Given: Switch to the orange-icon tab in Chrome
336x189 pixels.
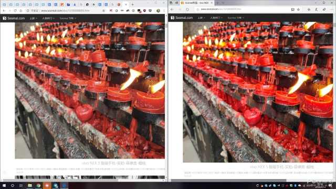Looking at the screenshot, I should (x=62, y=4).
